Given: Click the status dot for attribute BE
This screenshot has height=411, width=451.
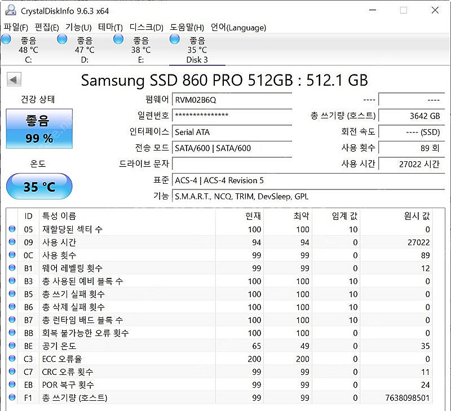Looking at the screenshot, I should coord(12,345).
